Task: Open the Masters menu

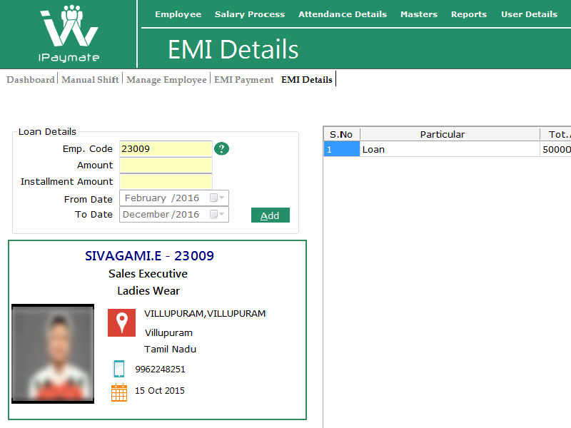Action: tap(418, 14)
